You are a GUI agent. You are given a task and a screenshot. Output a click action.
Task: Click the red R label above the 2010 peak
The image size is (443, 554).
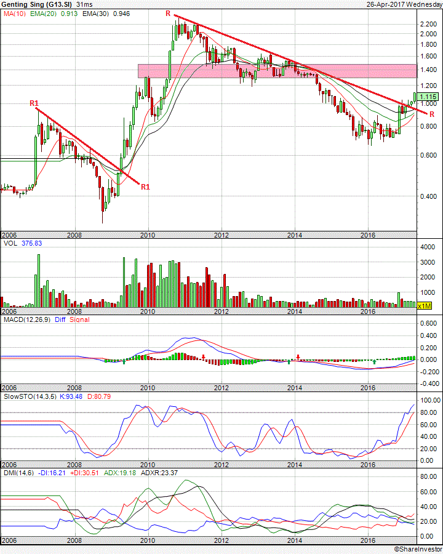pyautogui.click(x=168, y=14)
